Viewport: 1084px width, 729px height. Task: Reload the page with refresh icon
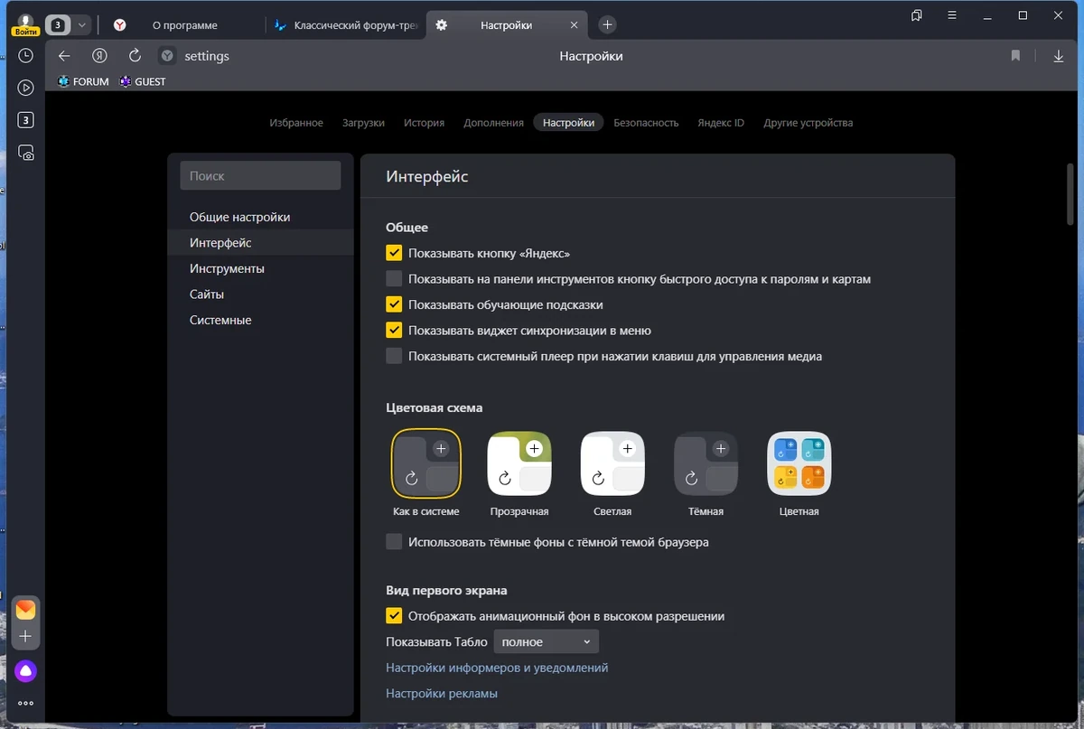tap(135, 56)
